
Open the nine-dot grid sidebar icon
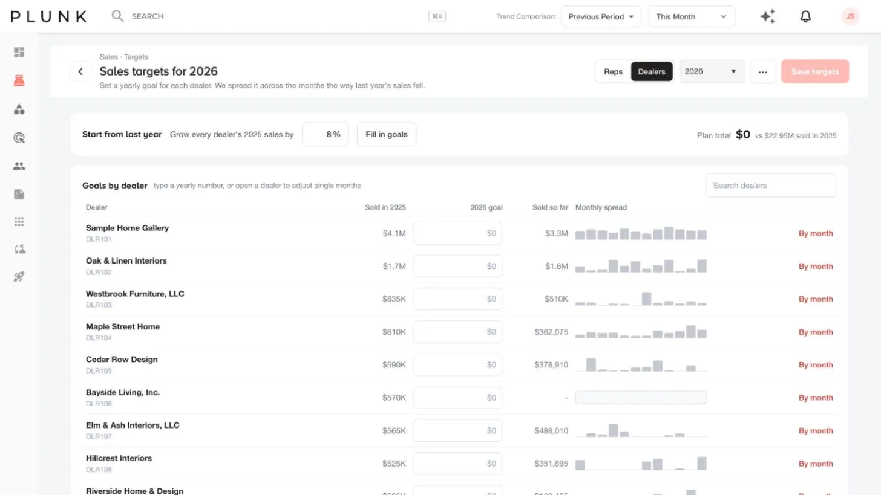coord(19,222)
